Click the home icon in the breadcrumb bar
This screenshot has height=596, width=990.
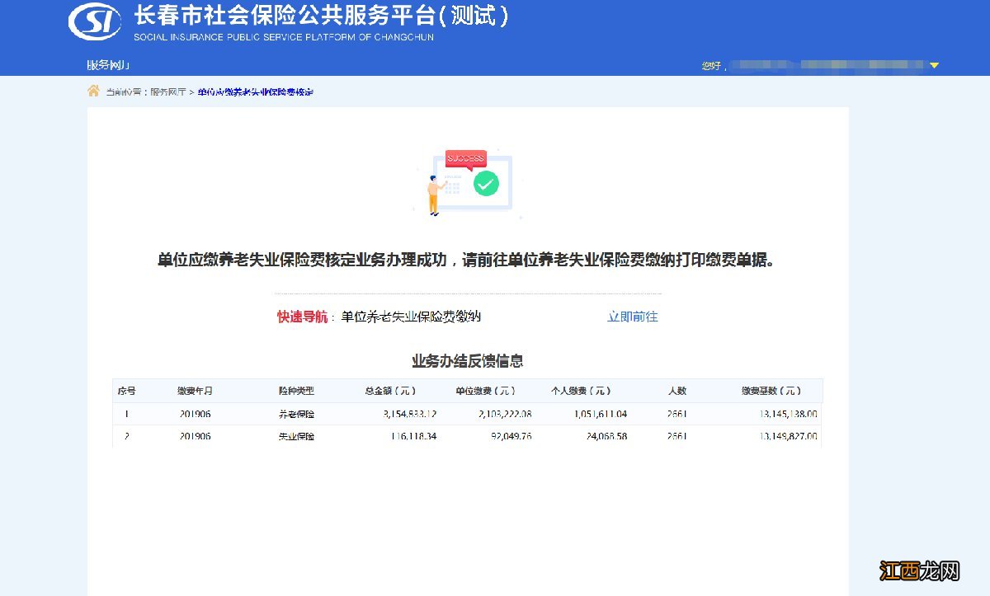(93, 91)
